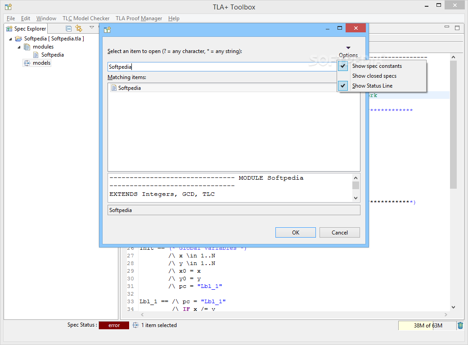Click editor scroll up arrow
Viewport: 468px width, 345px height.
pos(454,57)
